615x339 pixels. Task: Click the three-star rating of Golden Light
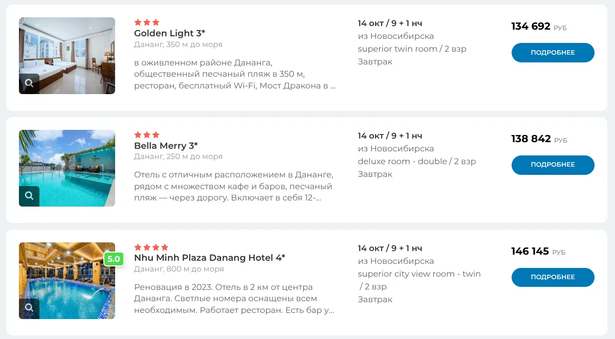147,22
